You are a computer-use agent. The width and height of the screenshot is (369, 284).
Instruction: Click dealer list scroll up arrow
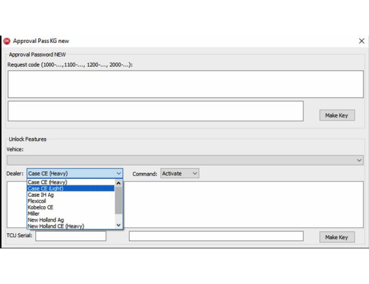[119, 183]
